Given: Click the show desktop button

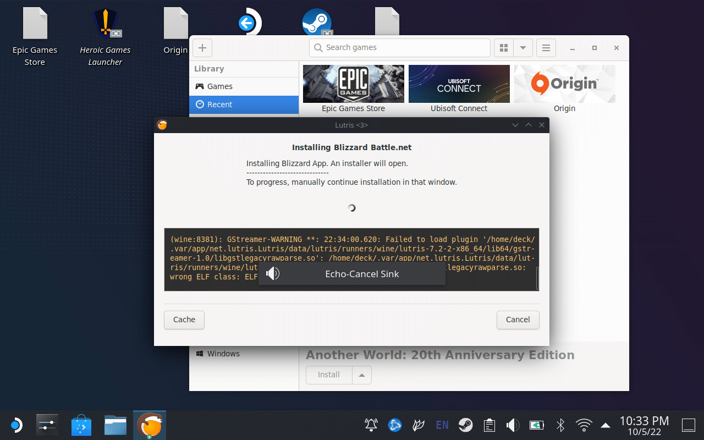Looking at the screenshot, I should 689,425.
